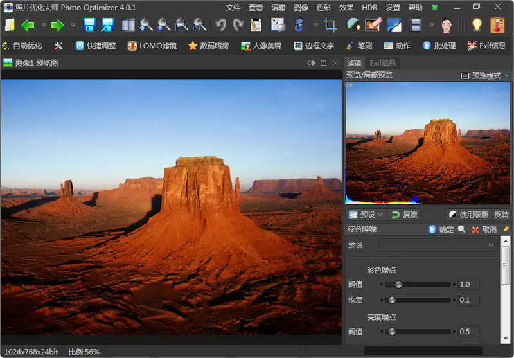The height and width of the screenshot is (358, 514).
Task: Switch to the Exif信息 tab
Action: [x=383, y=62]
